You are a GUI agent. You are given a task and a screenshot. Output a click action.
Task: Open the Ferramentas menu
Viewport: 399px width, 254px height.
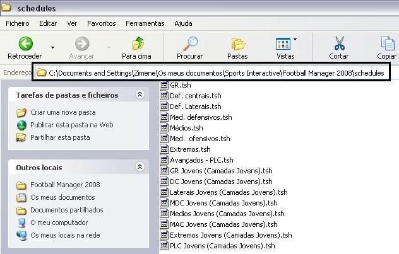pyautogui.click(x=145, y=23)
